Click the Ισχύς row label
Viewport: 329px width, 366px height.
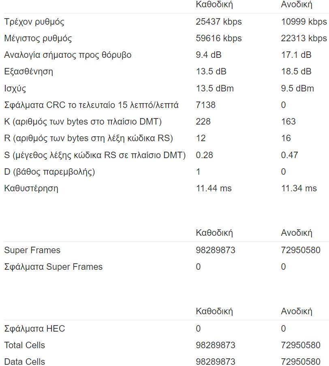click(x=15, y=89)
